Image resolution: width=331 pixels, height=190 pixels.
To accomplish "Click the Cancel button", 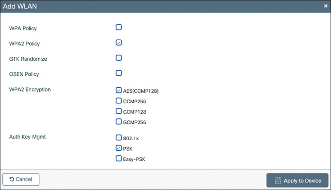I will tap(21, 180).
